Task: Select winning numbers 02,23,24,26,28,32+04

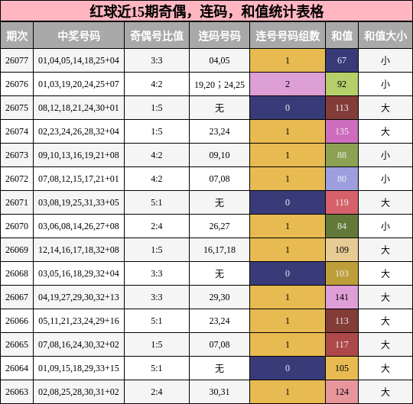Action: [x=79, y=131]
